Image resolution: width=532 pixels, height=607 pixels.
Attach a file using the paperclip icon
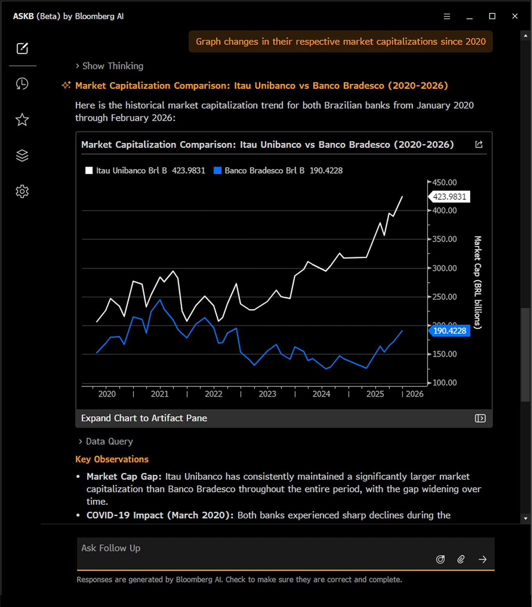coord(461,559)
